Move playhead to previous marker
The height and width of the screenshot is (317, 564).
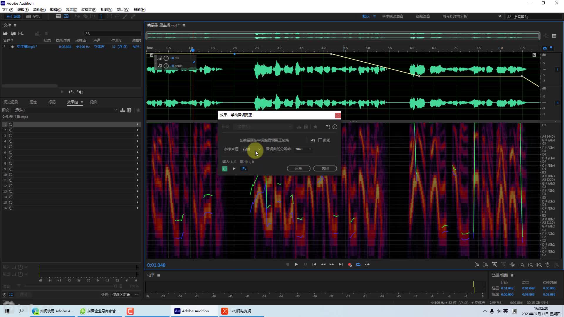tap(314, 264)
